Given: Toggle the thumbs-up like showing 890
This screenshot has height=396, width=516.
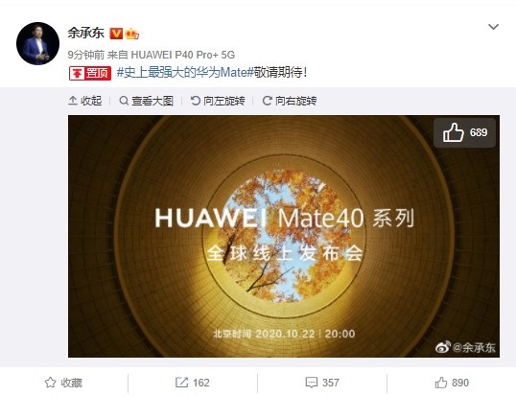Looking at the screenshot, I should pos(452,383).
